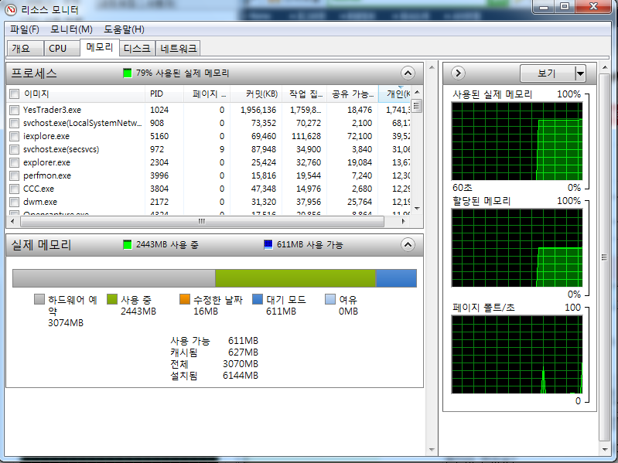Enable the explorer.exe process checkbox
This screenshot has height=463, width=618.
14,163
